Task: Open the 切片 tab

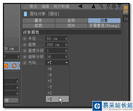Action: (x=71, y=26)
